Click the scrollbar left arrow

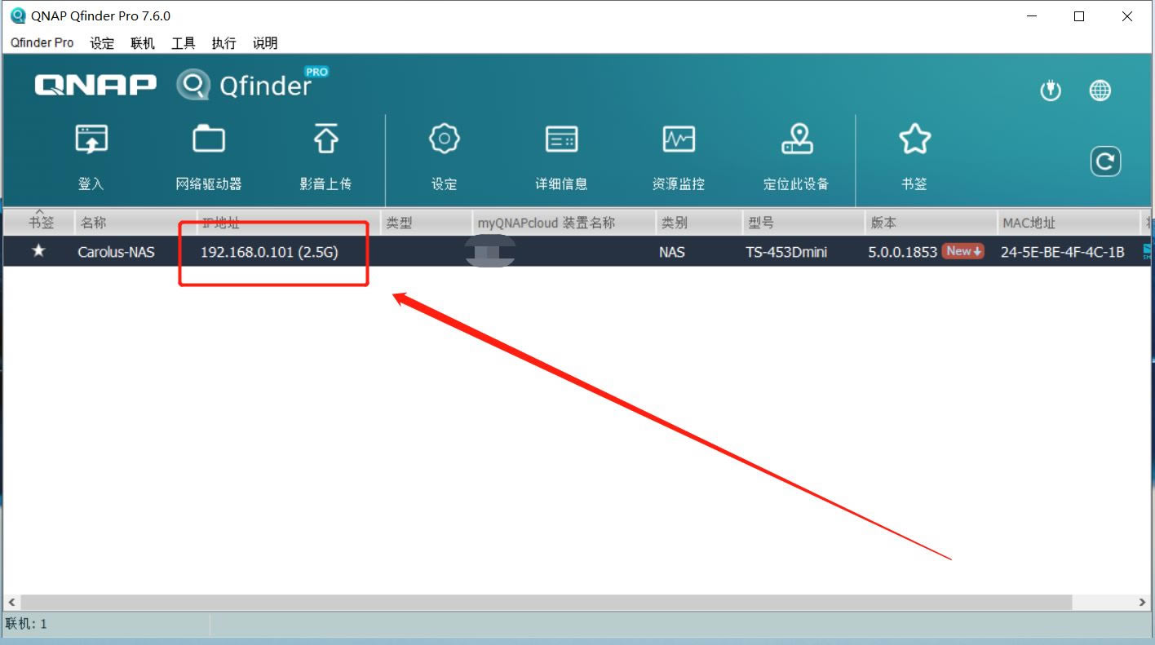coord(11,602)
